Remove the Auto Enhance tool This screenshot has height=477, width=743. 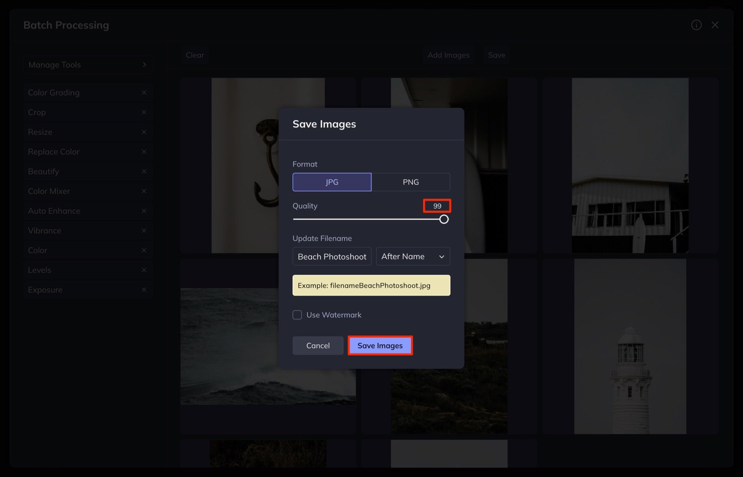coord(144,211)
